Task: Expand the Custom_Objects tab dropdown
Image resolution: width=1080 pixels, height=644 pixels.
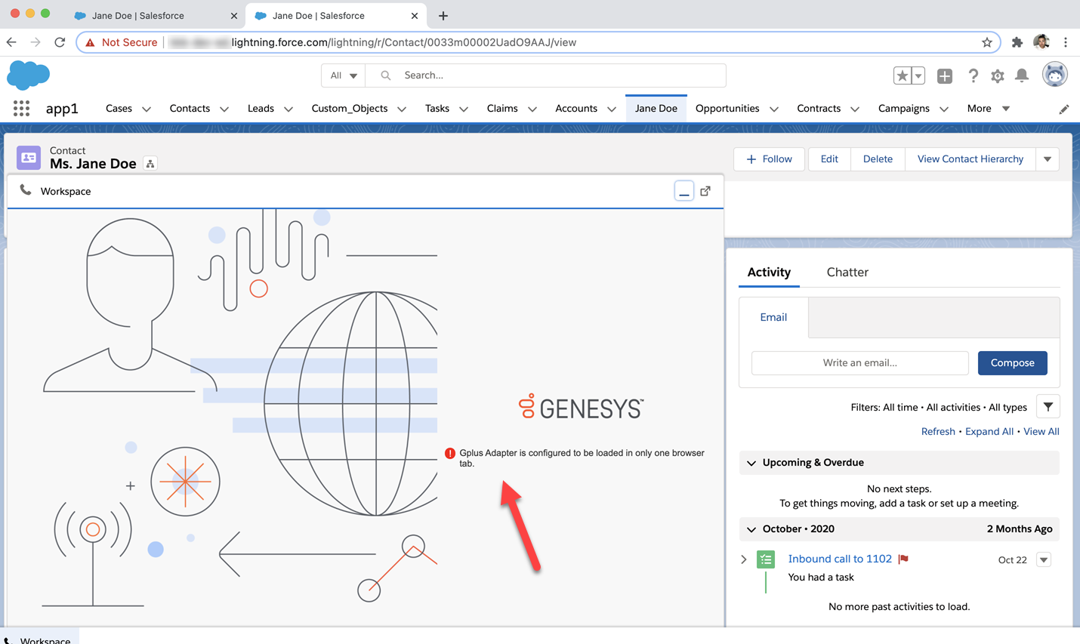Action: point(402,109)
